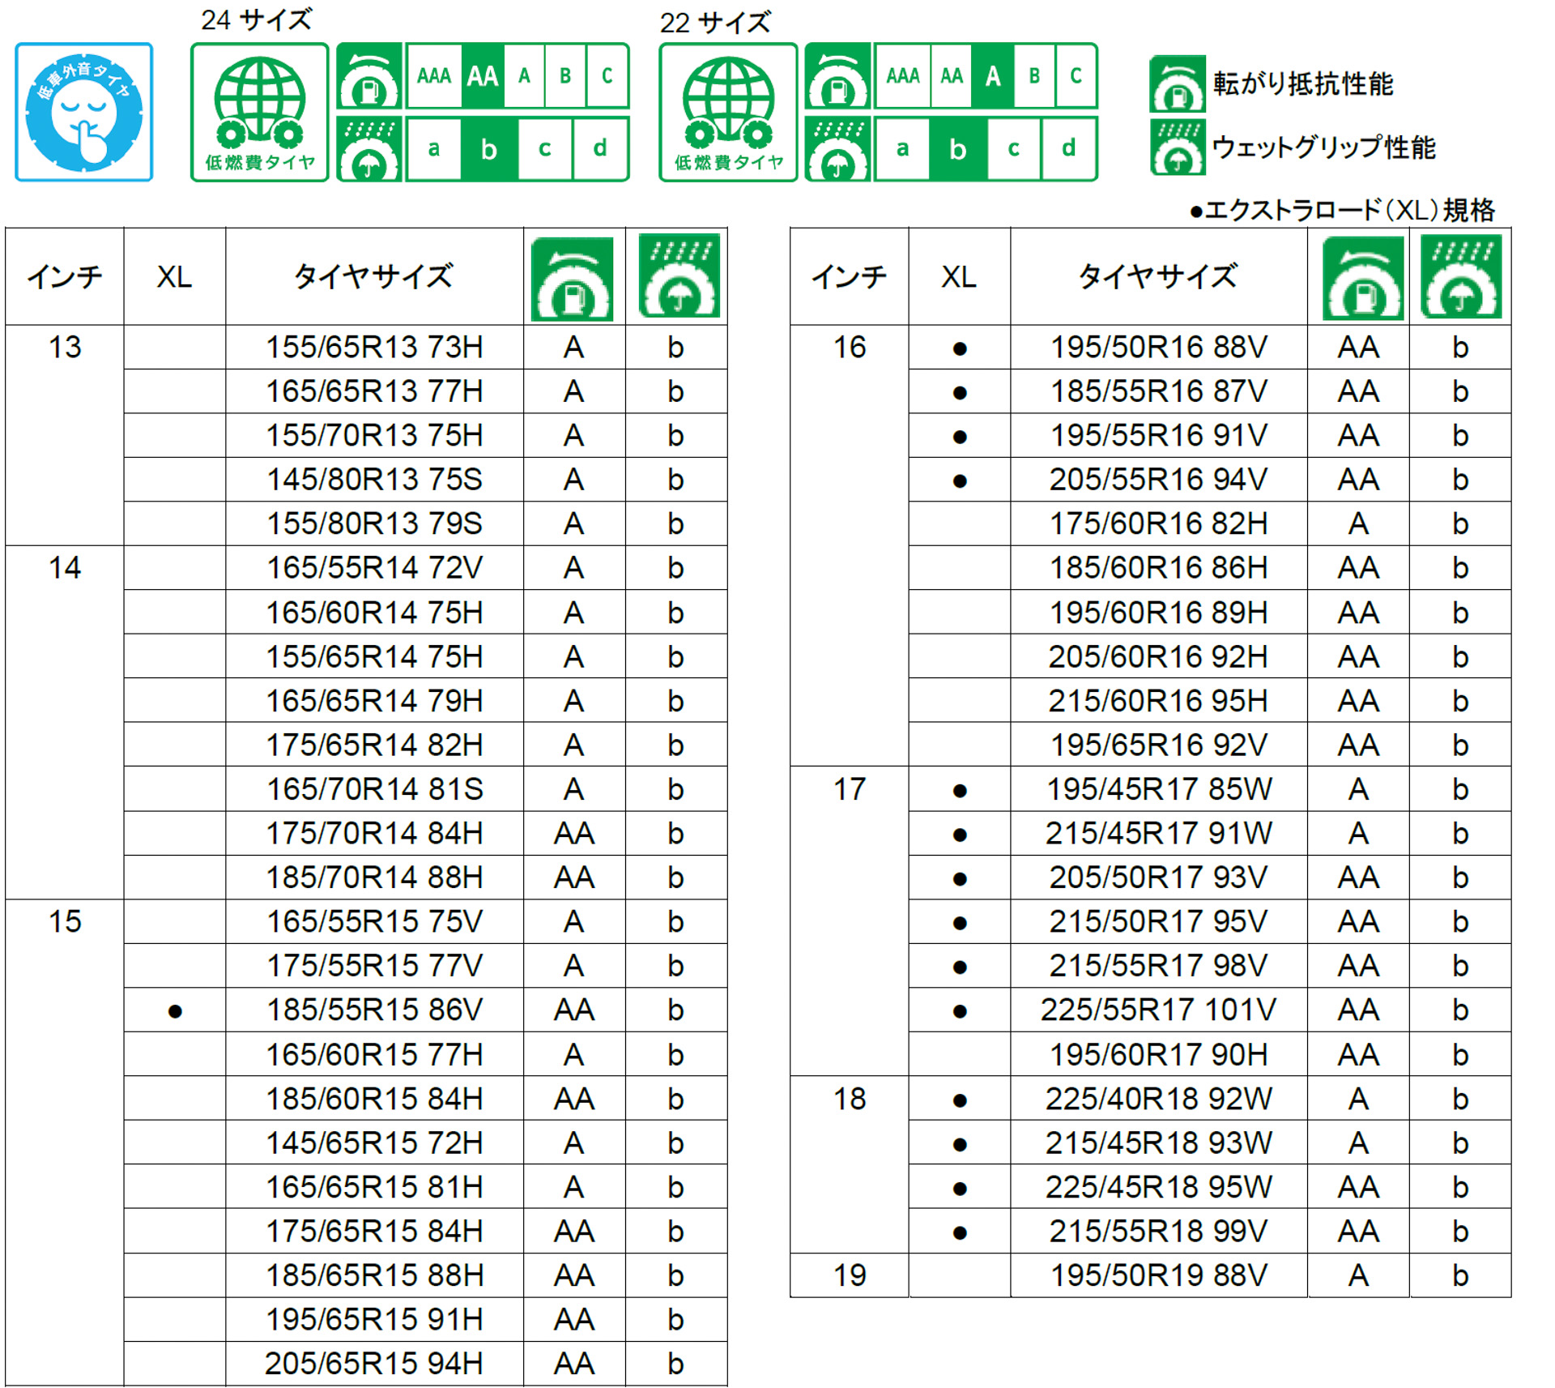
Task: Click tire size 225/55R17 101V
Action: point(1158,1010)
